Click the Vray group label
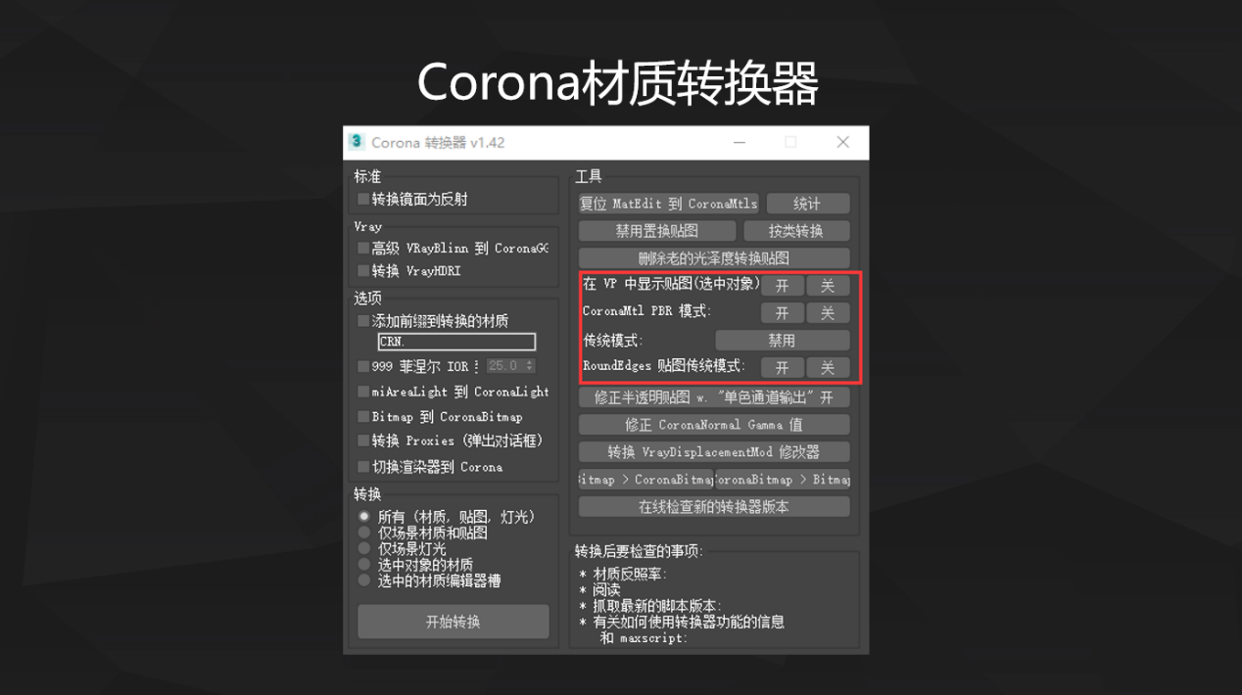The height and width of the screenshot is (695, 1242). [x=368, y=226]
